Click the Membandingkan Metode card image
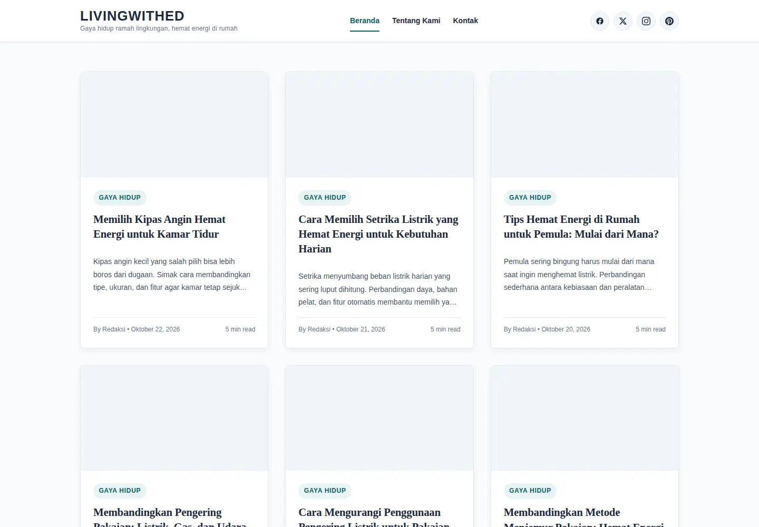The image size is (759, 527). (585, 418)
